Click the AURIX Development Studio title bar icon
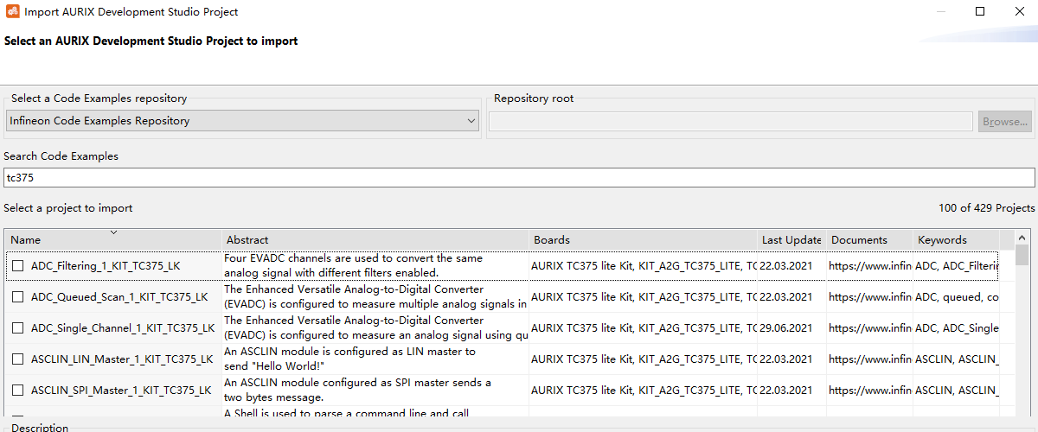 (x=12, y=12)
